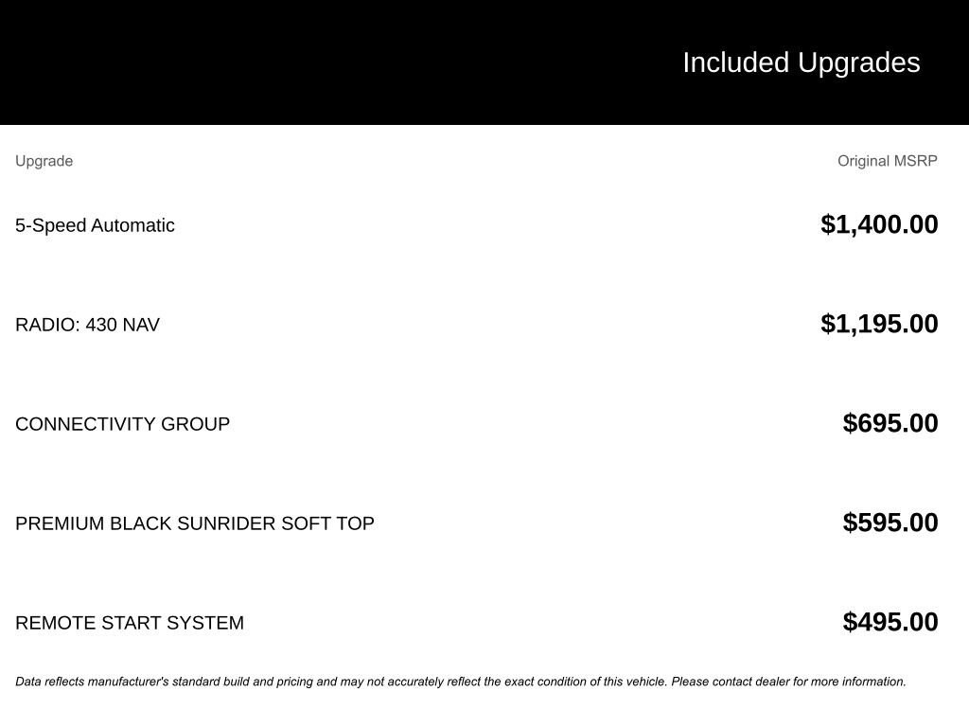Choose the CONNECTIVITY GROUP upgrade label
The height and width of the screenshot is (727, 969).
click(122, 424)
